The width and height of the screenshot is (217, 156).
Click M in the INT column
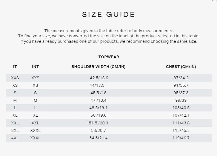click(x=35, y=100)
